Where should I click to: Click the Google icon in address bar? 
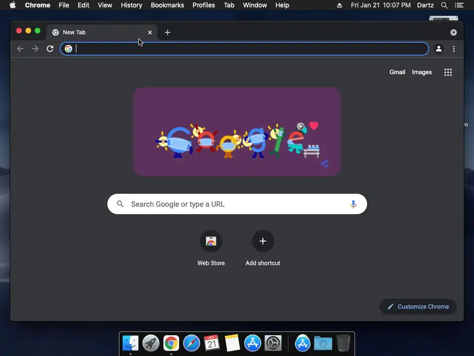69,49
